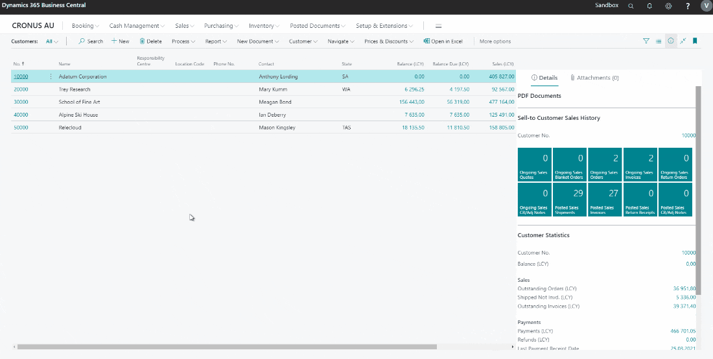Sort by the No. column header
This screenshot has width=713, height=359.
(19, 64)
